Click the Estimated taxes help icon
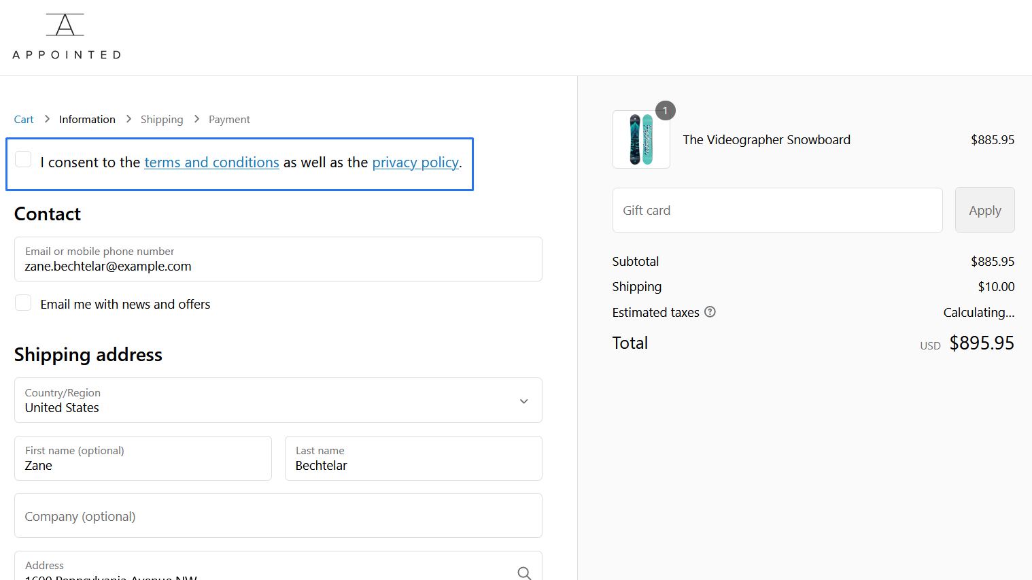This screenshot has height=580, width=1032. 710,311
